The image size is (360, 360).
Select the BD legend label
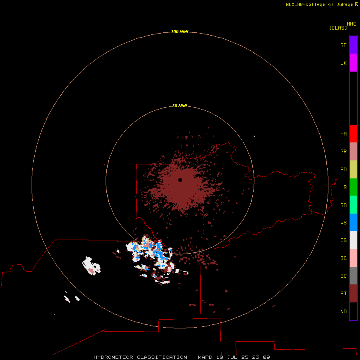coord(344,170)
